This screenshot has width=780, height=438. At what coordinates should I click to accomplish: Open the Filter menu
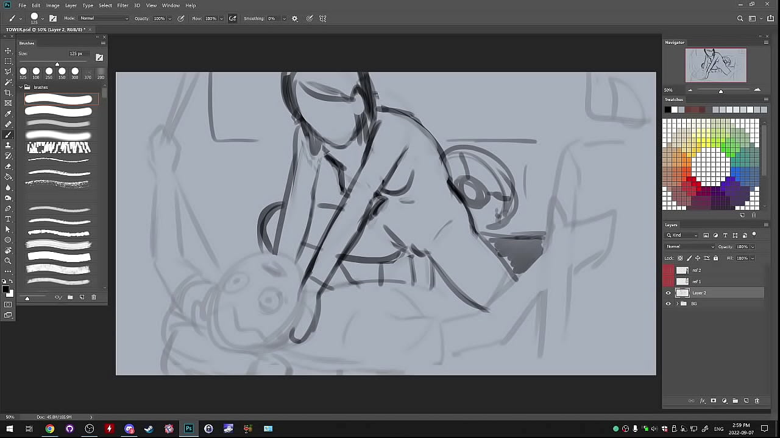pos(122,5)
